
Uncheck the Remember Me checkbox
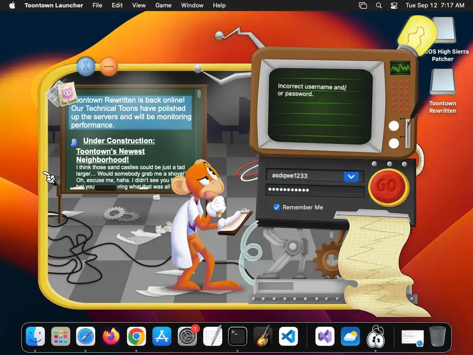(276, 207)
